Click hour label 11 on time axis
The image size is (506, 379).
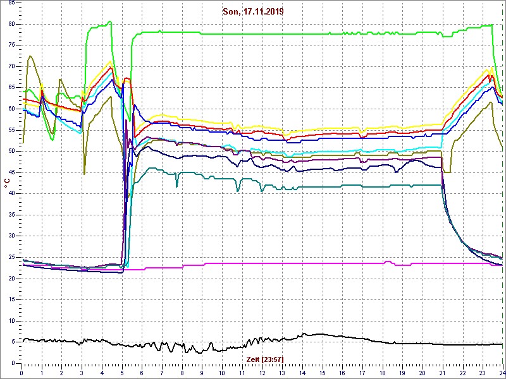pyautogui.click(x=242, y=372)
